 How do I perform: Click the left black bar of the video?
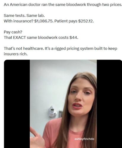tap(17, 104)
